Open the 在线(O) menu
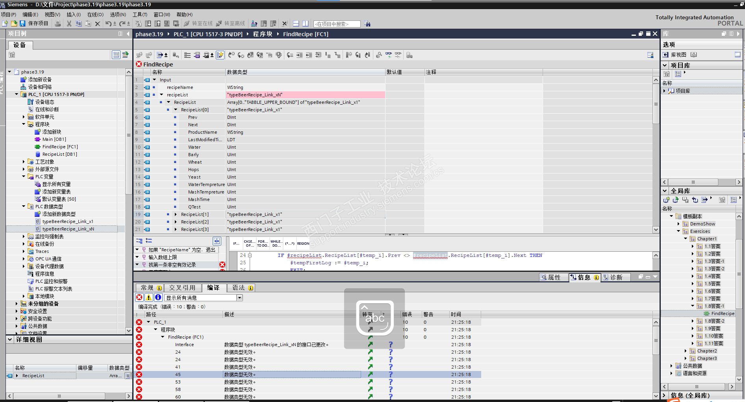745x402 pixels. coord(95,15)
